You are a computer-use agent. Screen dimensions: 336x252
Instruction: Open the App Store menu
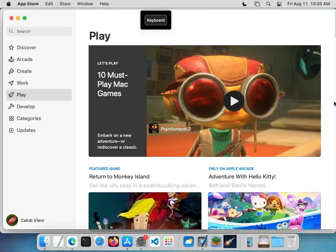28,4
